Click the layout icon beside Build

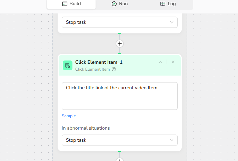[65, 4]
